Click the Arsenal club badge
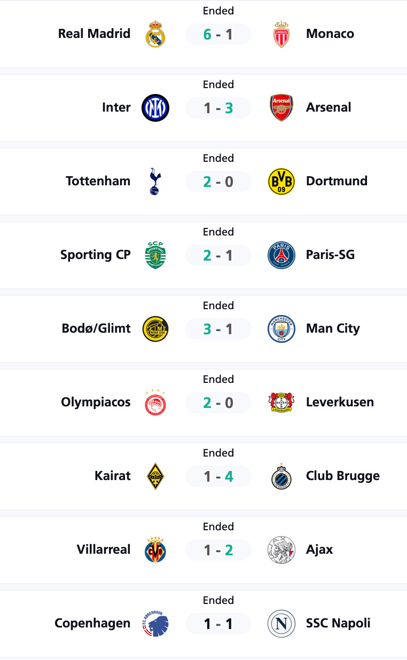Image resolution: width=407 pixels, height=660 pixels. pos(281,108)
